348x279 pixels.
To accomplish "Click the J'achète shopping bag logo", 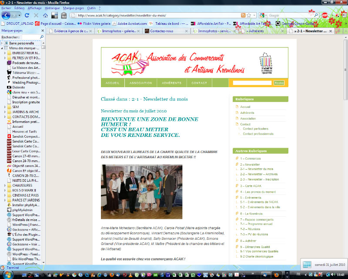I will coord(266,63).
